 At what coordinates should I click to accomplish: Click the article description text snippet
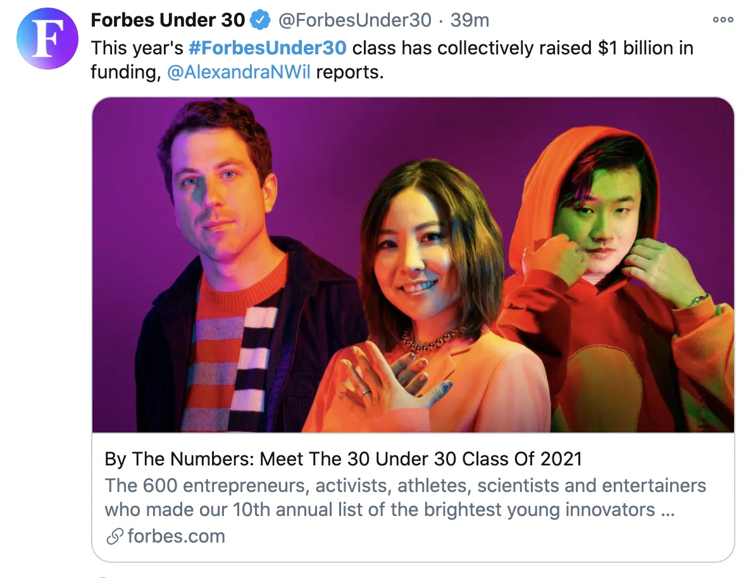[x=404, y=498]
